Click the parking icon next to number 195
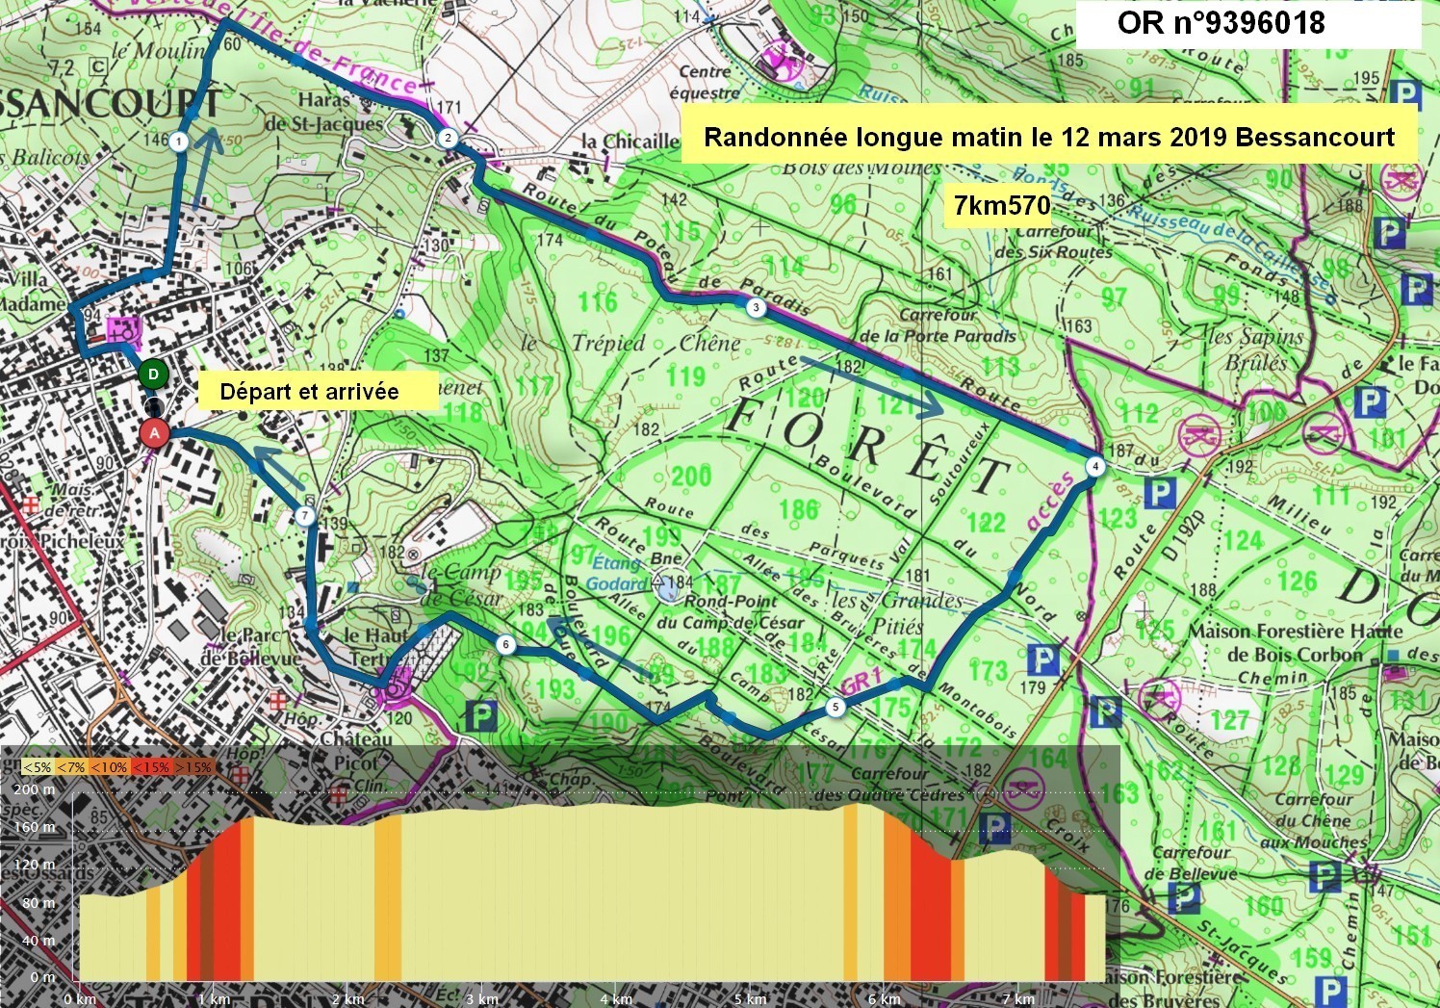The image size is (1440, 1008). click(x=1405, y=95)
